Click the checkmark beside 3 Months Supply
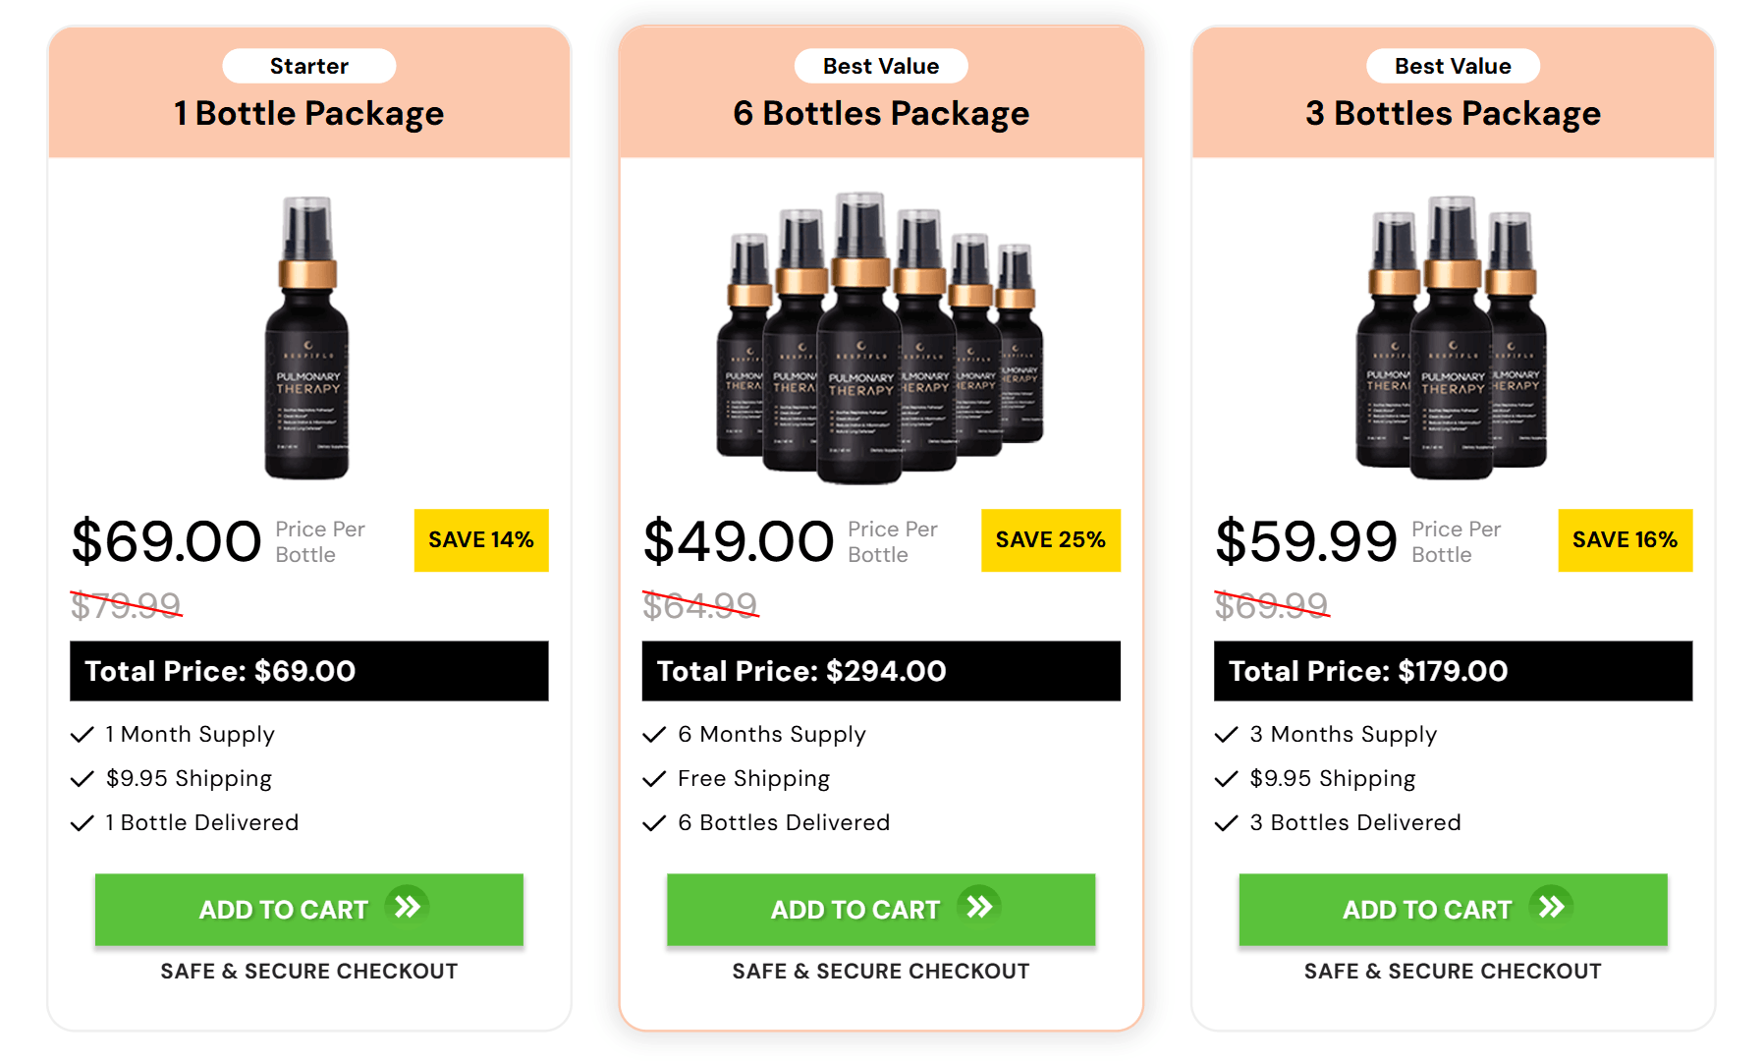The height and width of the screenshot is (1061, 1764). click(1226, 734)
